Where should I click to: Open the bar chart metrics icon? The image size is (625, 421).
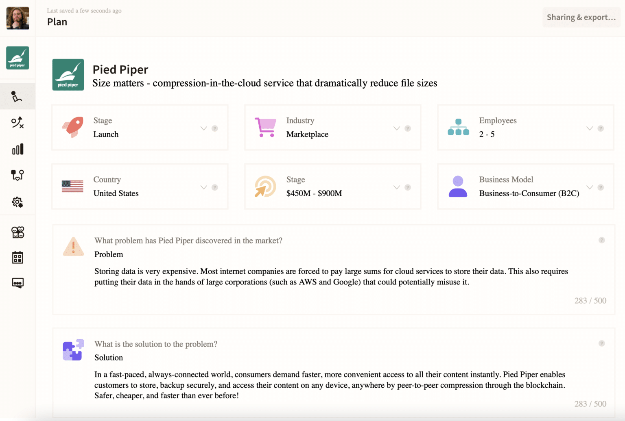[17, 149]
